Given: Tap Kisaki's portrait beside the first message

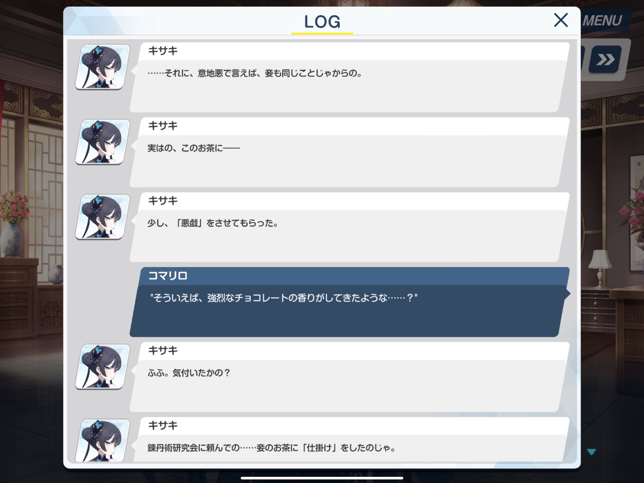Looking at the screenshot, I should pos(103,67).
